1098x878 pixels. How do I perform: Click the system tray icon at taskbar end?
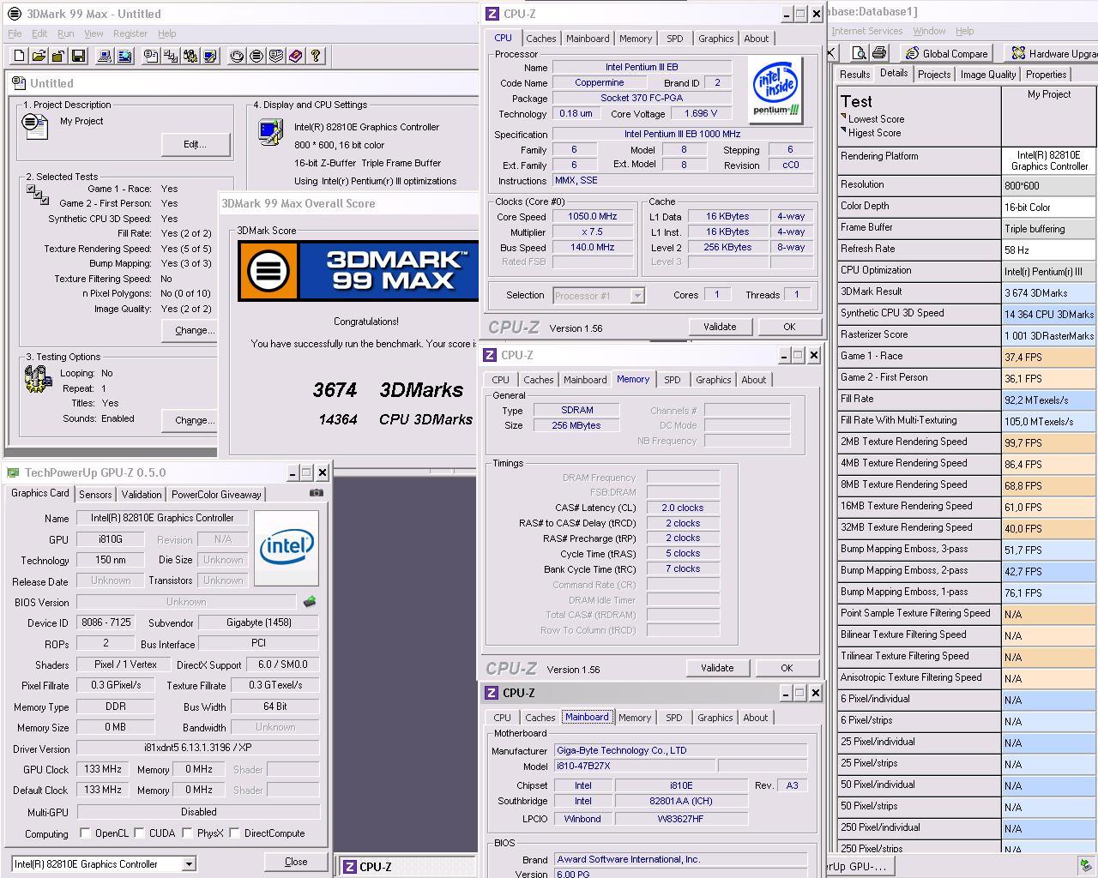1085,865
